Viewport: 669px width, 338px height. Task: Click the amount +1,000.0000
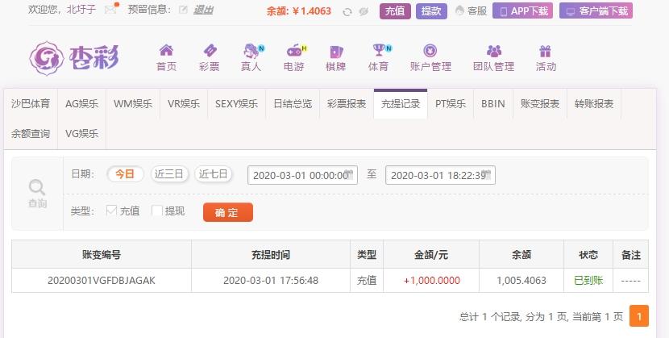(x=432, y=281)
